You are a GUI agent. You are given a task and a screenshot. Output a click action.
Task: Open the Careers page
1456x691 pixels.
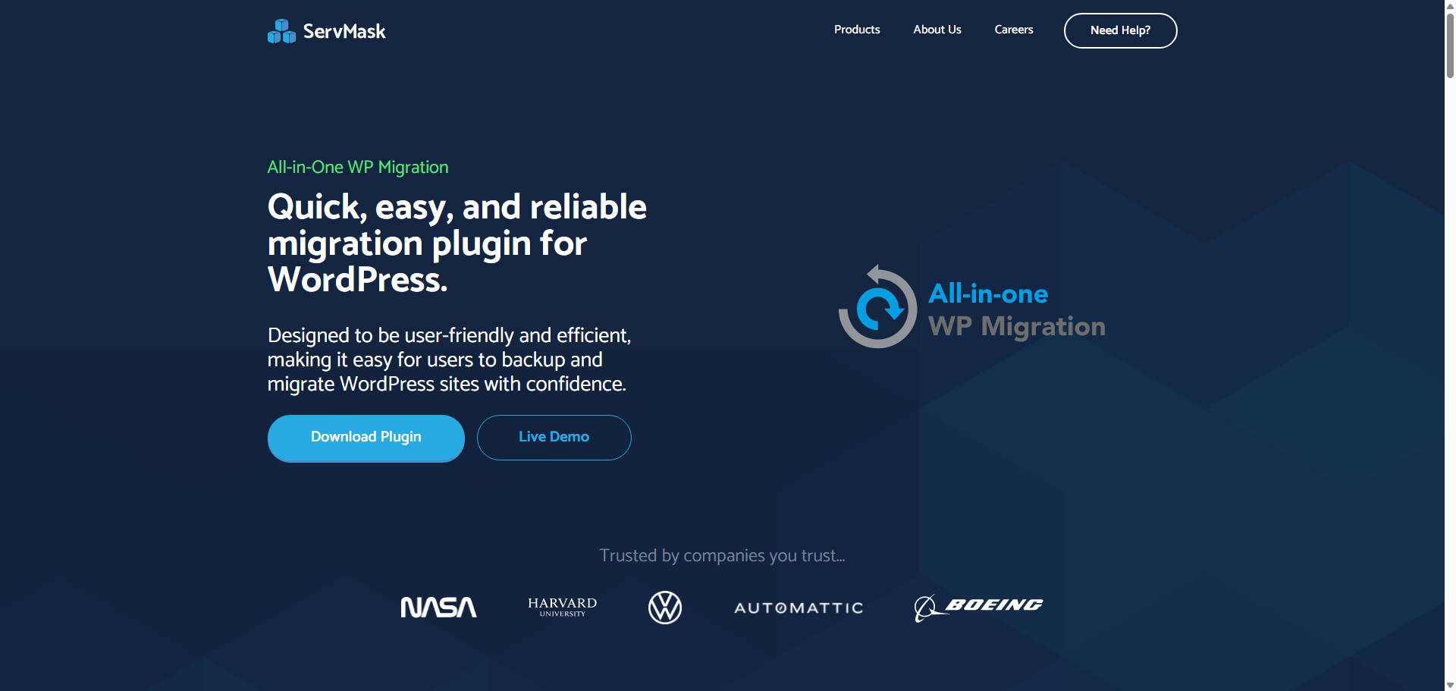[x=1013, y=30]
